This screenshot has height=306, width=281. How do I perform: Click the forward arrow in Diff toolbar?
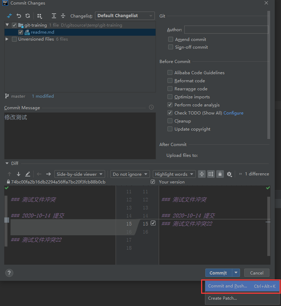click(48, 174)
